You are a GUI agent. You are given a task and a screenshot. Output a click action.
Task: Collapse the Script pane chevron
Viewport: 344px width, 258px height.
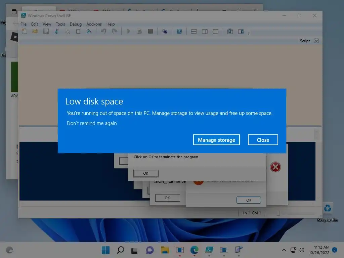point(316,41)
